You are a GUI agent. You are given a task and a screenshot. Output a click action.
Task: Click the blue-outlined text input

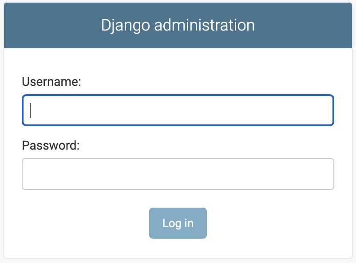tap(178, 110)
